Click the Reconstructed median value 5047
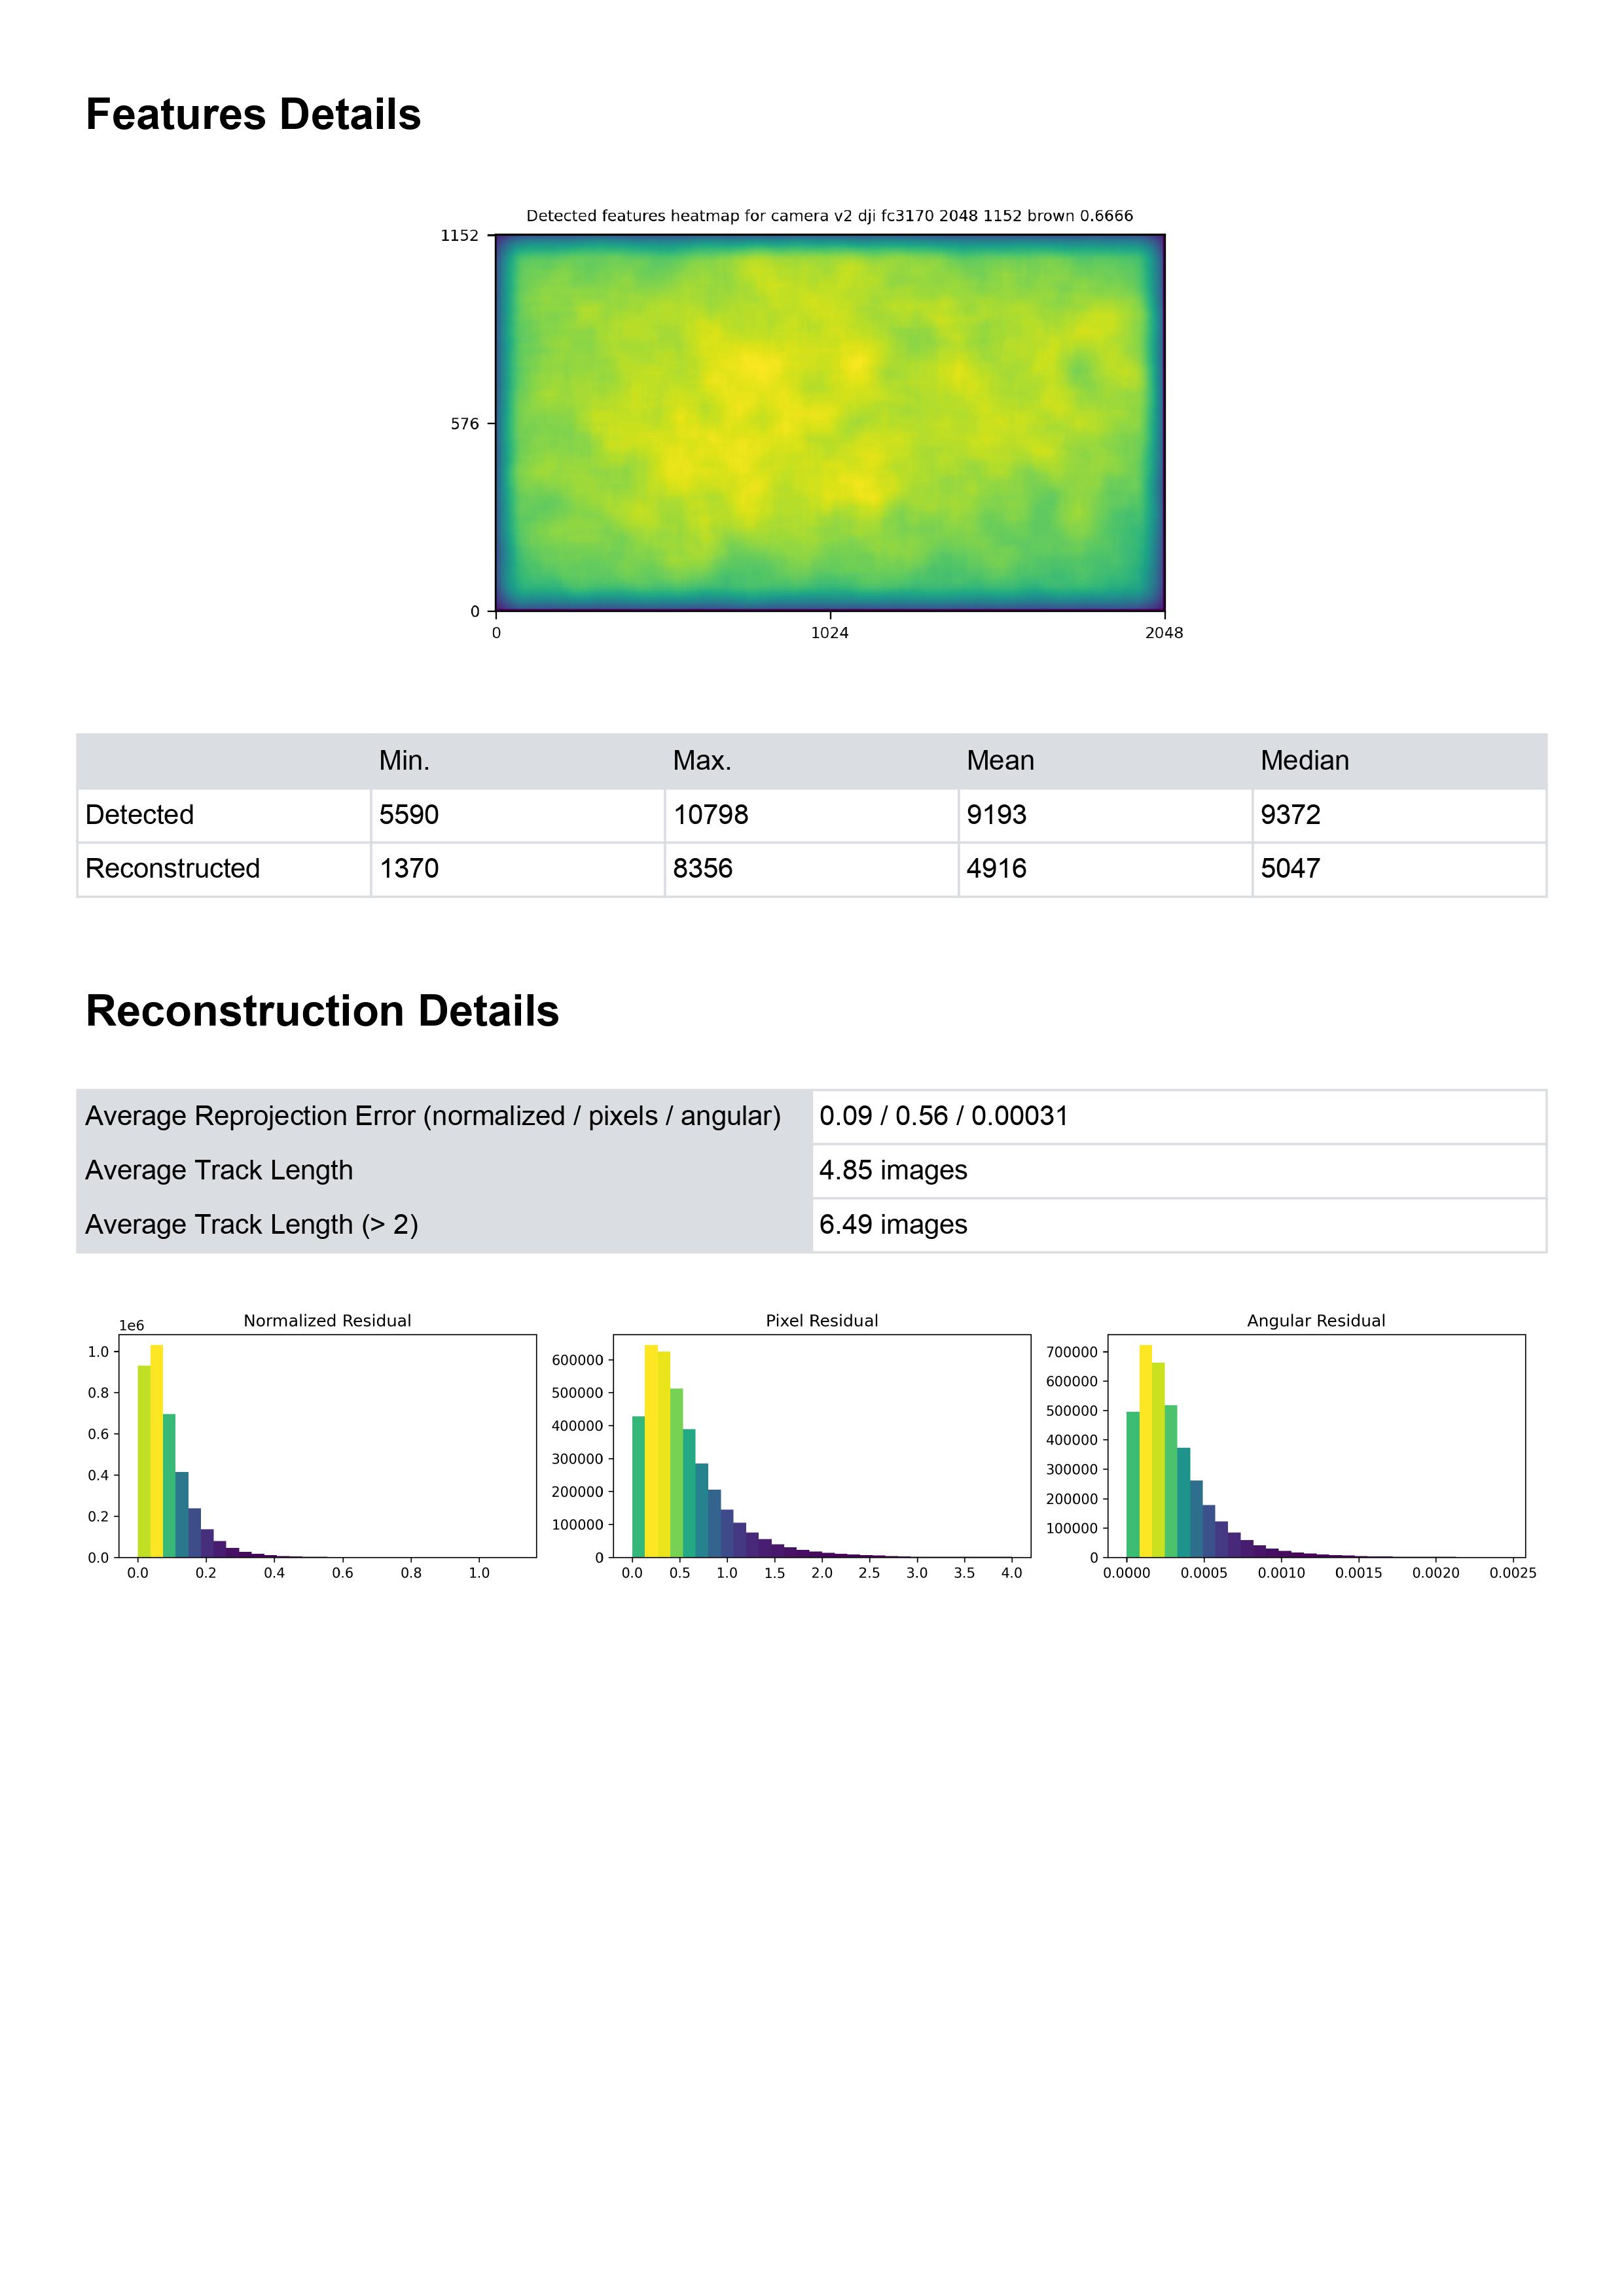The height and width of the screenshot is (2296, 1624). (x=1290, y=868)
